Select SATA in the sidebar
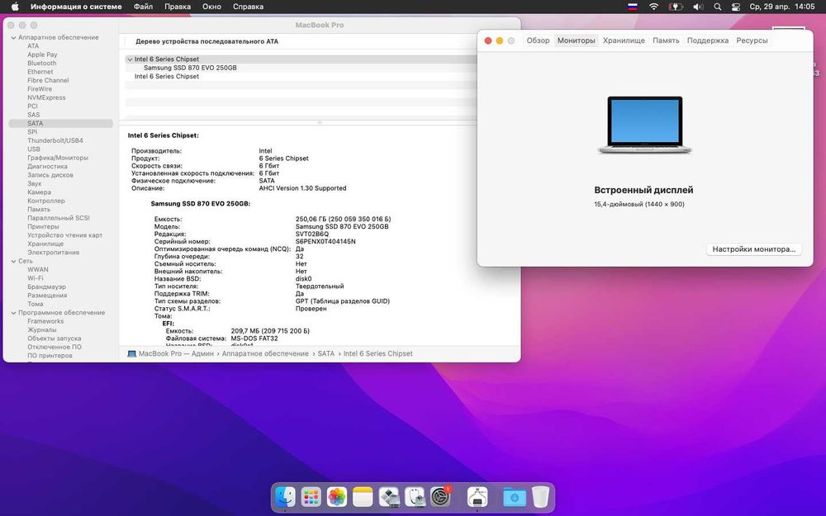Viewport: 826px width, 516px height. [x=60, y=123]
